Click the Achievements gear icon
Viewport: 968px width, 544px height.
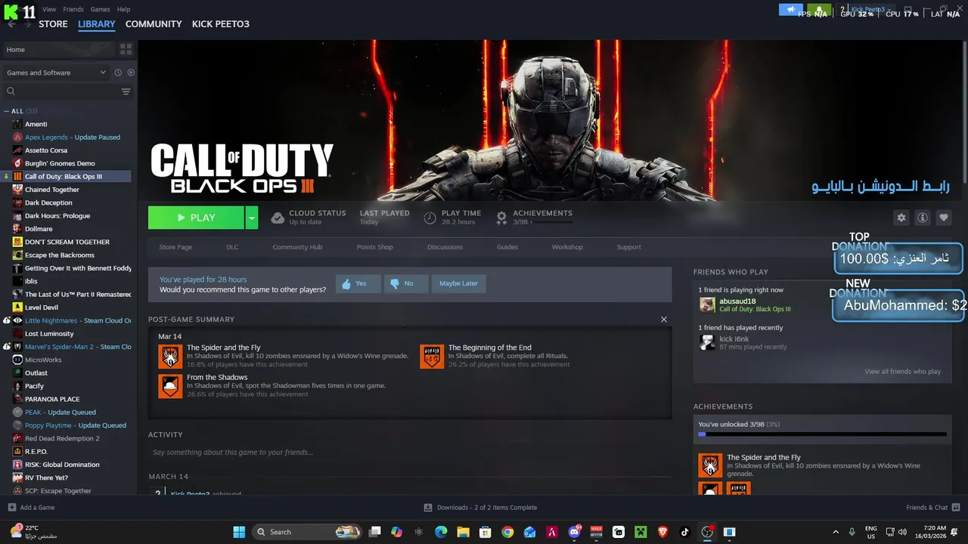click(x=501, y=218)
